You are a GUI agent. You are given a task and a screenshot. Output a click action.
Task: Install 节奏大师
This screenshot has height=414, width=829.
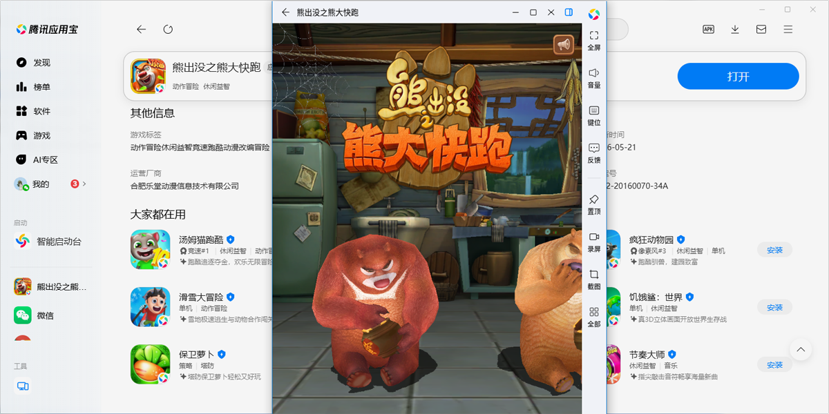click(774, 364)
